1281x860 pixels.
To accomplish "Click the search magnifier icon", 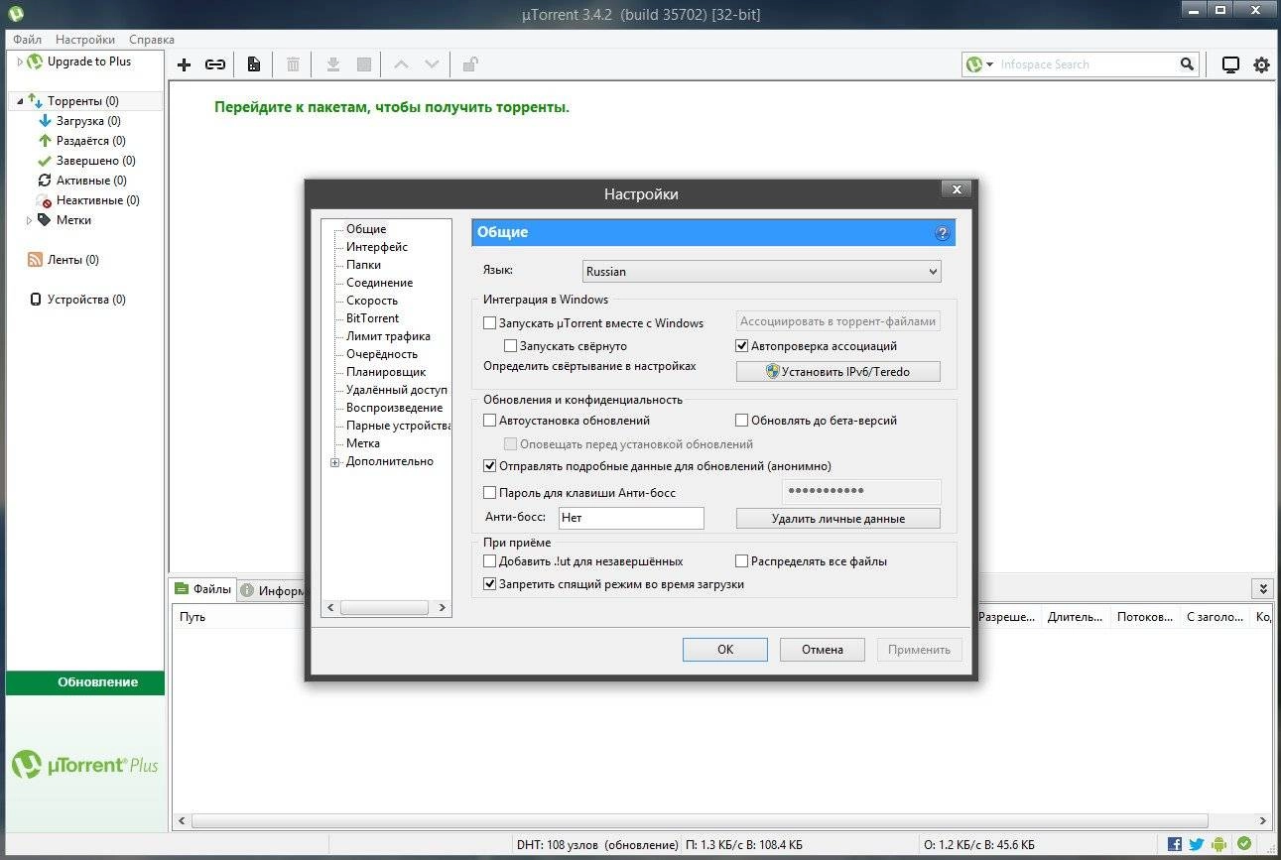I will pyautogui.click(x=1188, y=64).
